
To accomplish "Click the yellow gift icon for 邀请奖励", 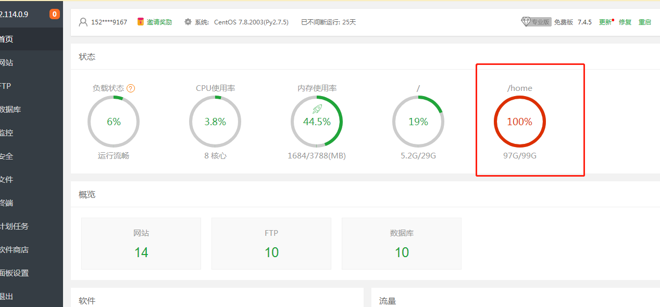I will 141,22.
